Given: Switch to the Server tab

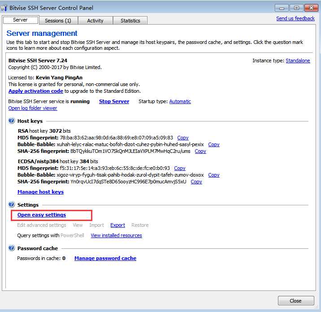Looking at the screenshot, I should coord(20,20).
